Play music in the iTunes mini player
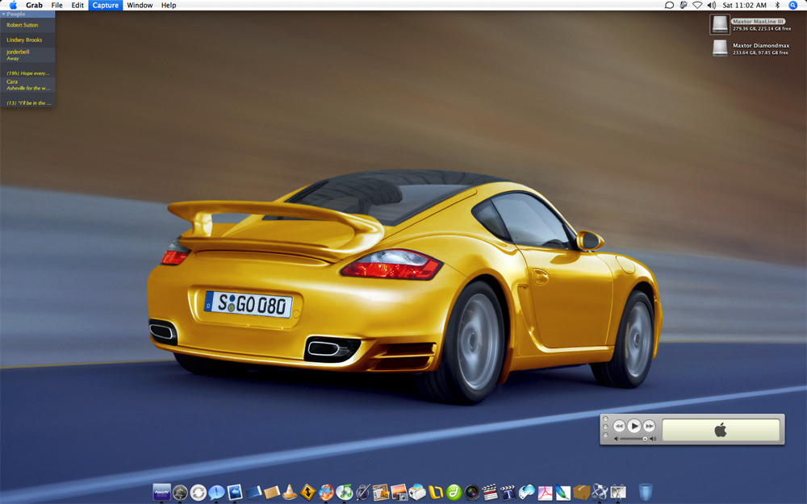The height and width of the screenshot is (504, 807). tap(634, 426)
